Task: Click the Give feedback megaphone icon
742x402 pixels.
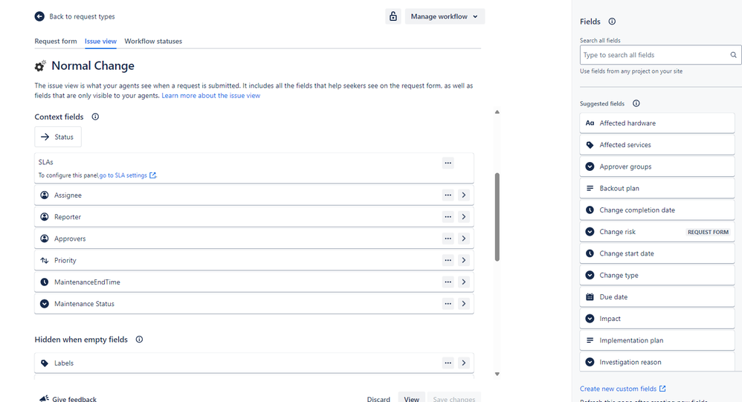Action: pyautogui.click(x=44, y=399)
